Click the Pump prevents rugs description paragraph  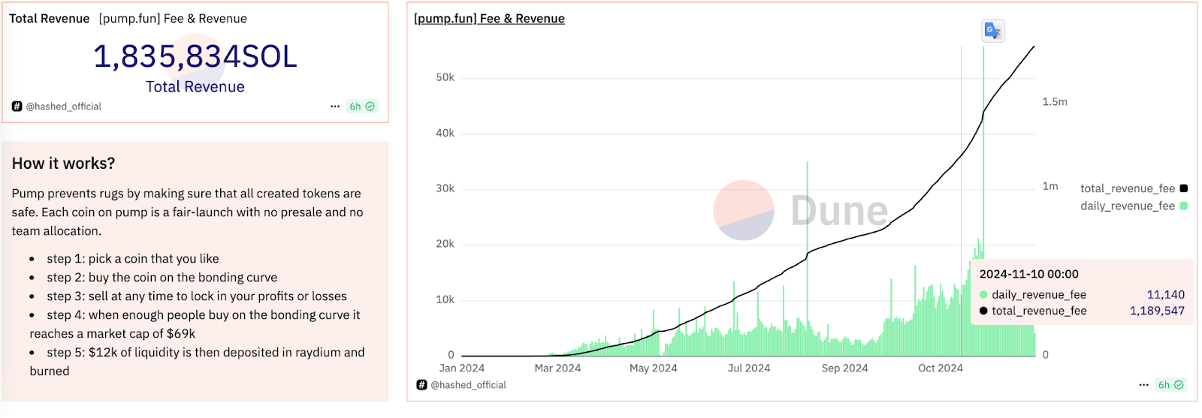click(188, 212)
